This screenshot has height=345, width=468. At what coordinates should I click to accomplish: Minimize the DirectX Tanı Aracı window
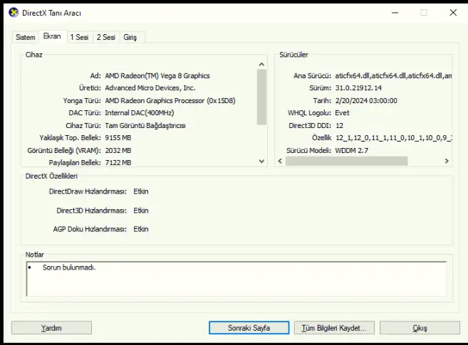click(395, 13)
